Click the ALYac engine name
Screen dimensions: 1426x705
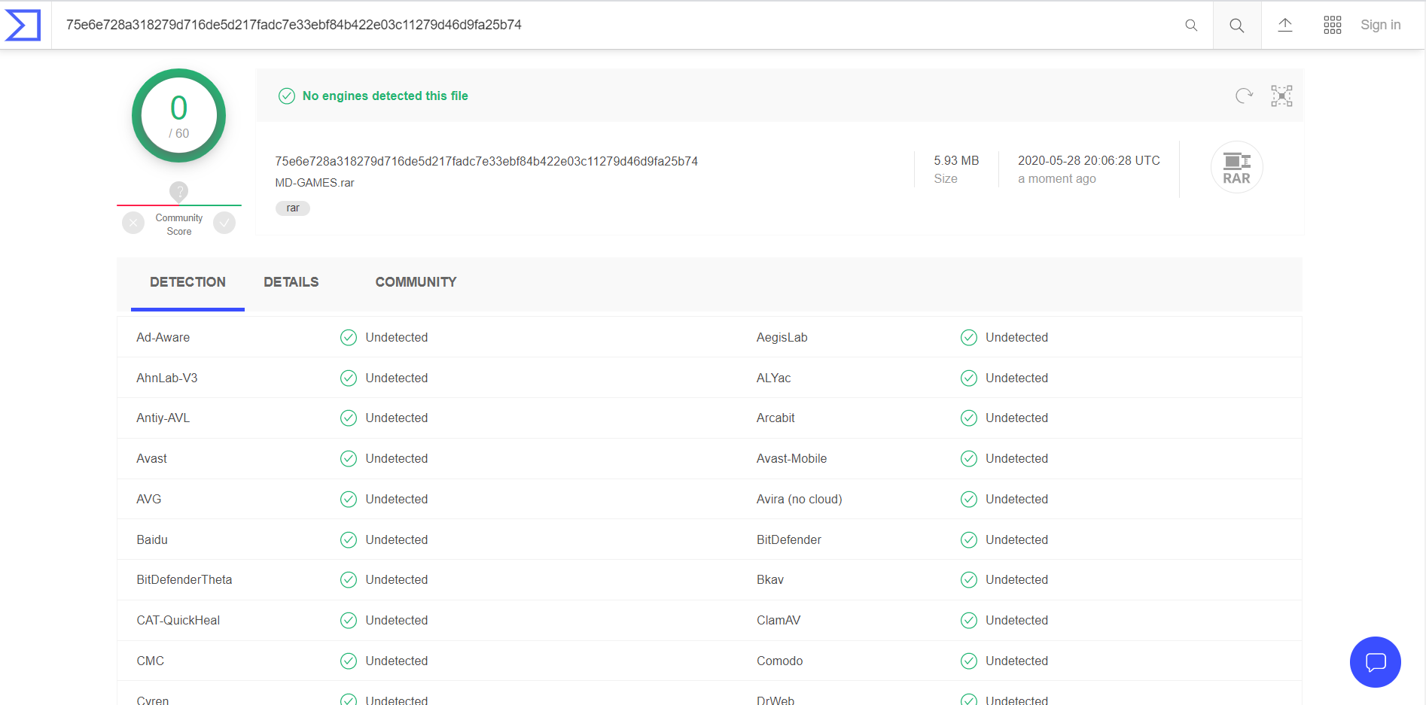774,378
